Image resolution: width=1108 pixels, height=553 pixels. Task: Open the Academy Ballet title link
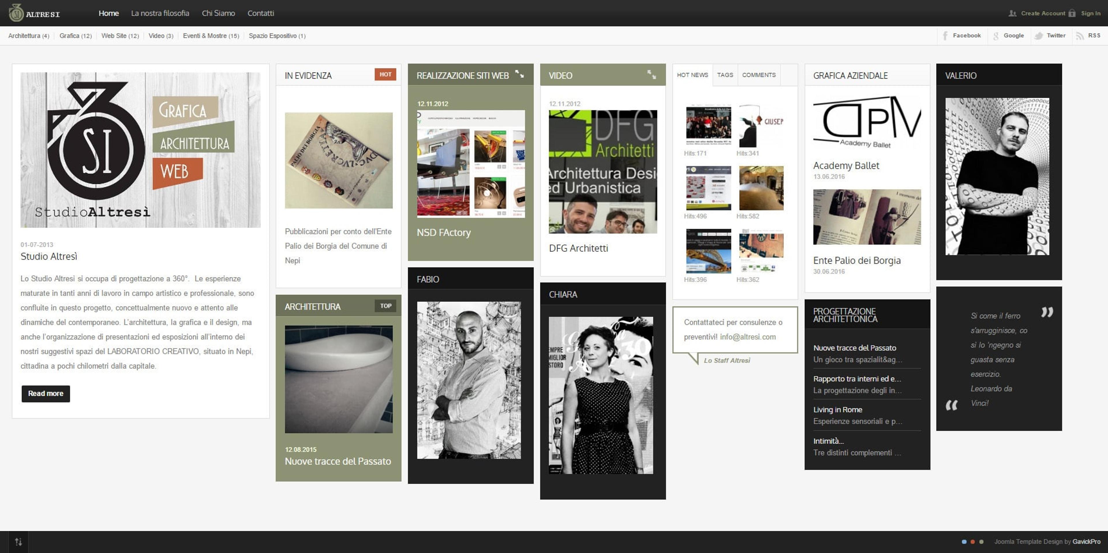[846, 165]
